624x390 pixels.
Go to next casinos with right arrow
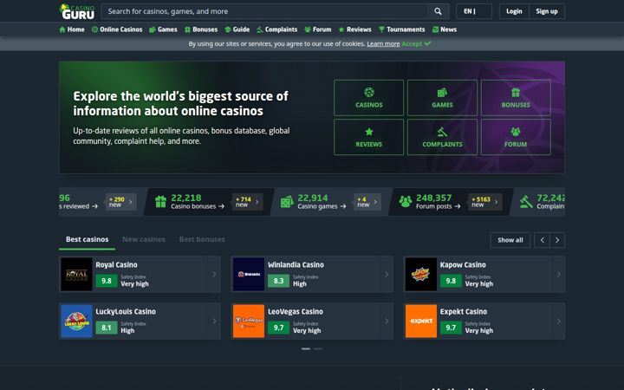[557, 240]
